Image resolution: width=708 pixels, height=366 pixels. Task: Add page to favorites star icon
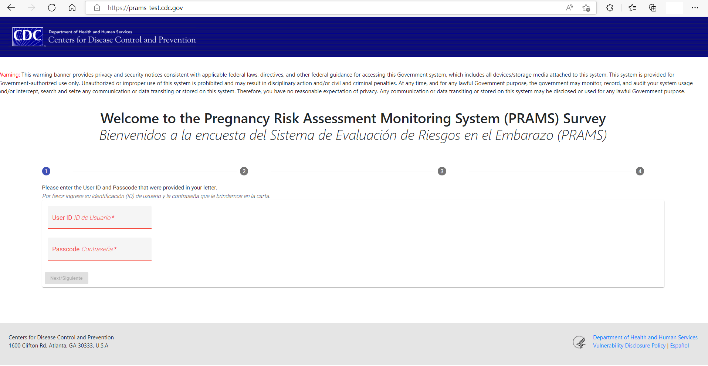[x=586, y=8]
